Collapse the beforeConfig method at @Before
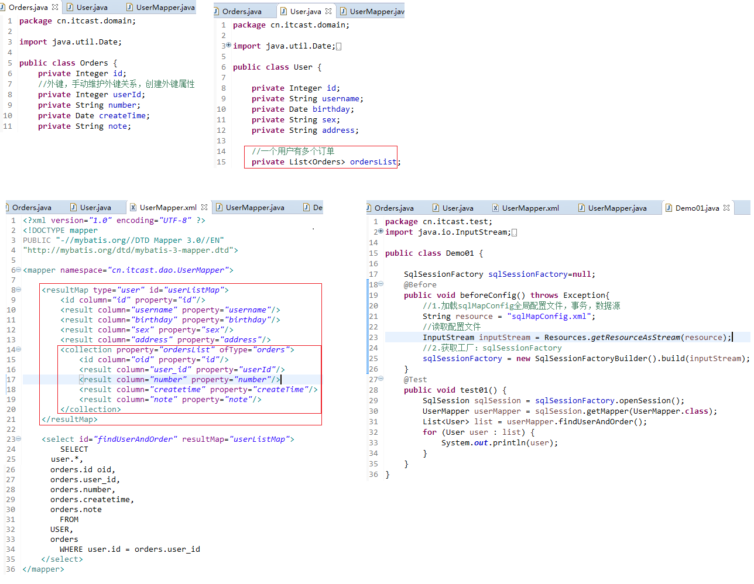This screenshot has height=584, width=754. click(x=381, y=284)
